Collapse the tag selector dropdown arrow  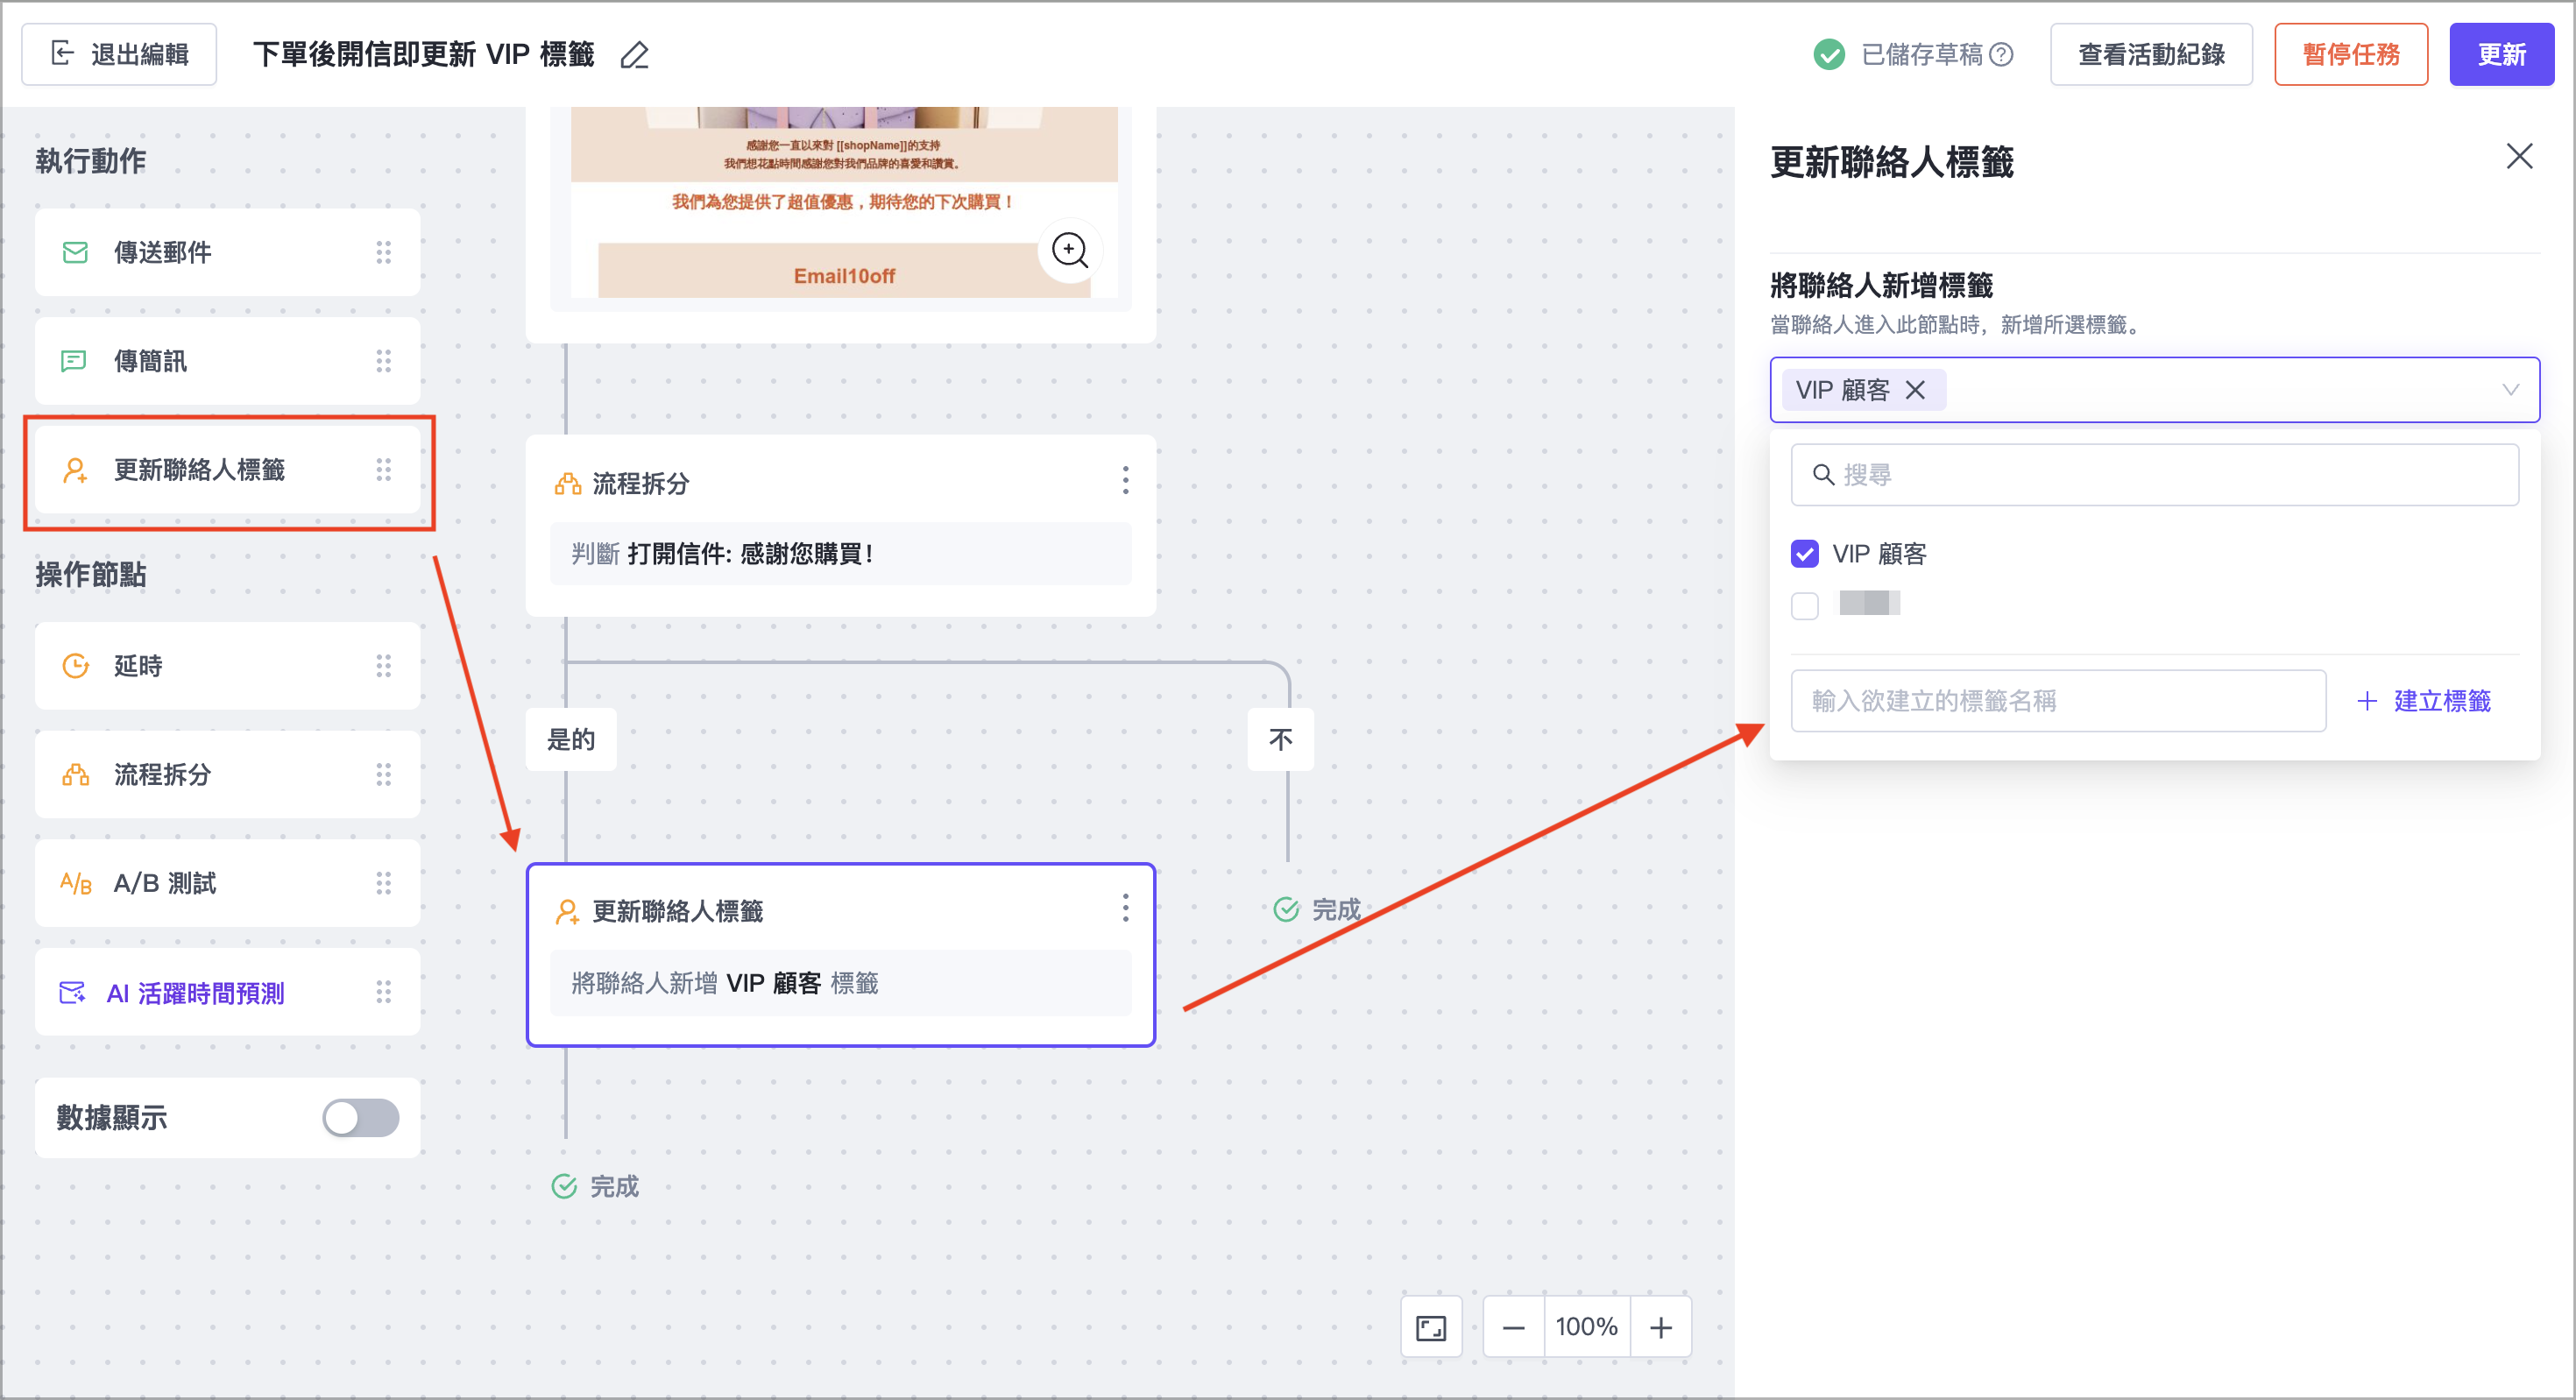point(2510,390)
